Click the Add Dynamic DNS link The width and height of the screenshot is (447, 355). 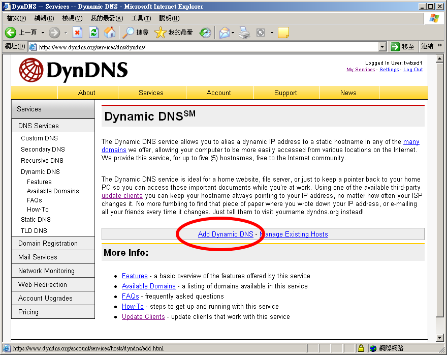click(x=226, y=234)
